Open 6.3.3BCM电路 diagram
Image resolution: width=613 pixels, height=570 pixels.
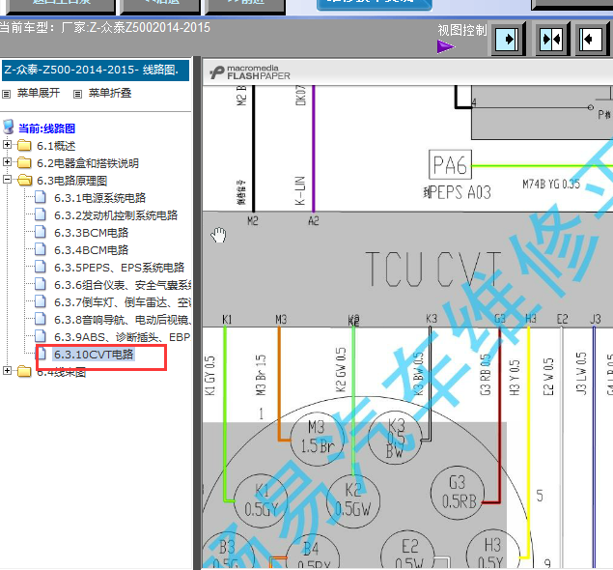(91, 233)
